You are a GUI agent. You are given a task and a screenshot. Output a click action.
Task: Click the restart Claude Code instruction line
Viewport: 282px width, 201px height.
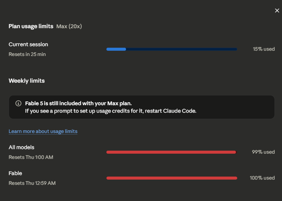[111, 111]
